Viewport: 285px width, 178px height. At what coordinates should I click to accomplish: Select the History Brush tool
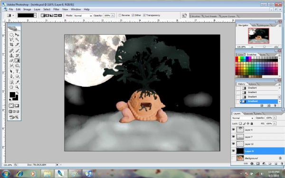(17, 56)
